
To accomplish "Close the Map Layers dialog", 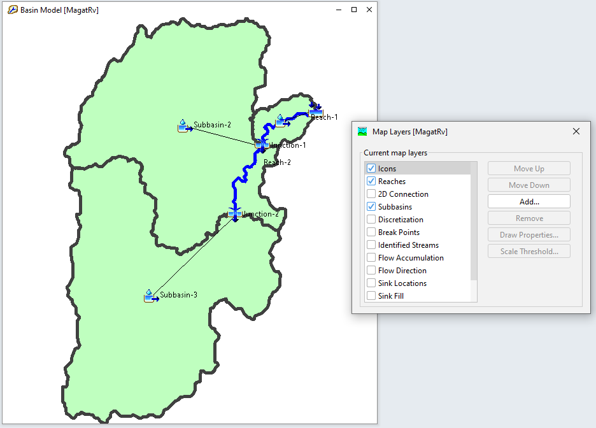I will [x=576, y=131].
